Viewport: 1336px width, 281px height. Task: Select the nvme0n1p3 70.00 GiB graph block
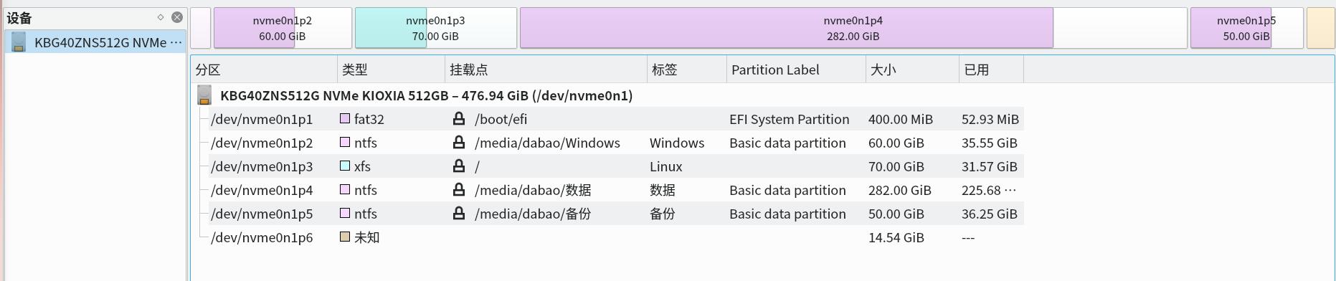(435, 28)
